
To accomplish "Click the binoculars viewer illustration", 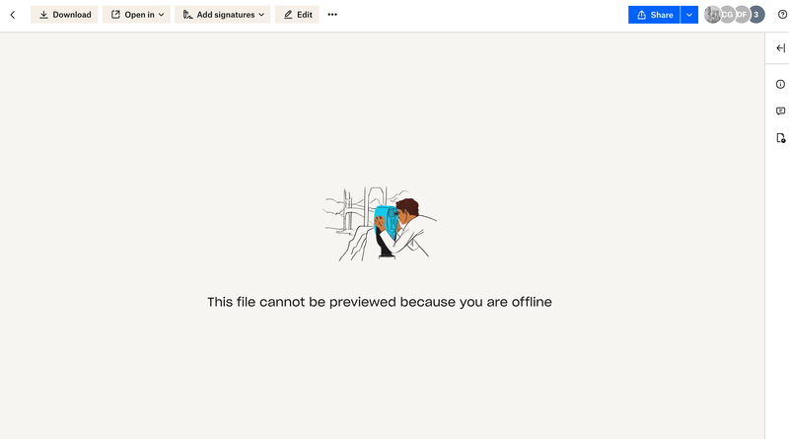I will tap(380, 224).
